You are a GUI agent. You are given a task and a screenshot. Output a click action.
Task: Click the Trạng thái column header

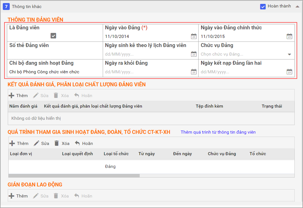click(272, 106)
